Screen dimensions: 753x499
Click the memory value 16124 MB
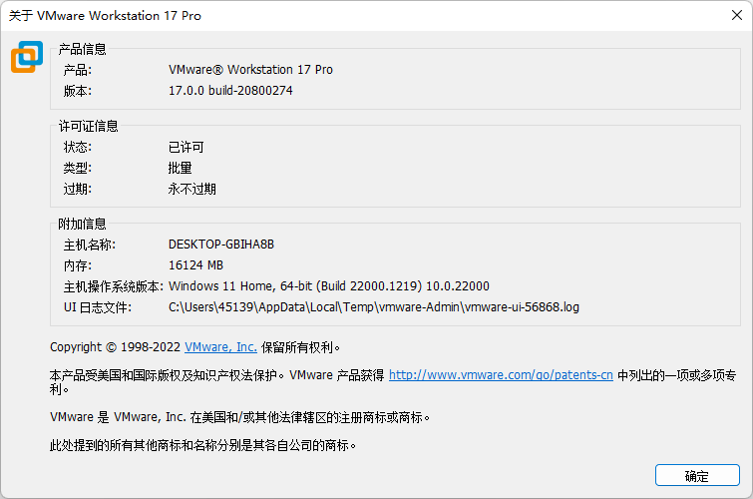195,265
